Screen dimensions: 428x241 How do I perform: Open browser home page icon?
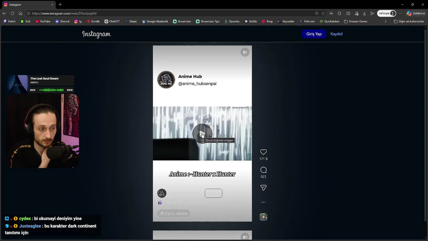(x=20, y=13)
